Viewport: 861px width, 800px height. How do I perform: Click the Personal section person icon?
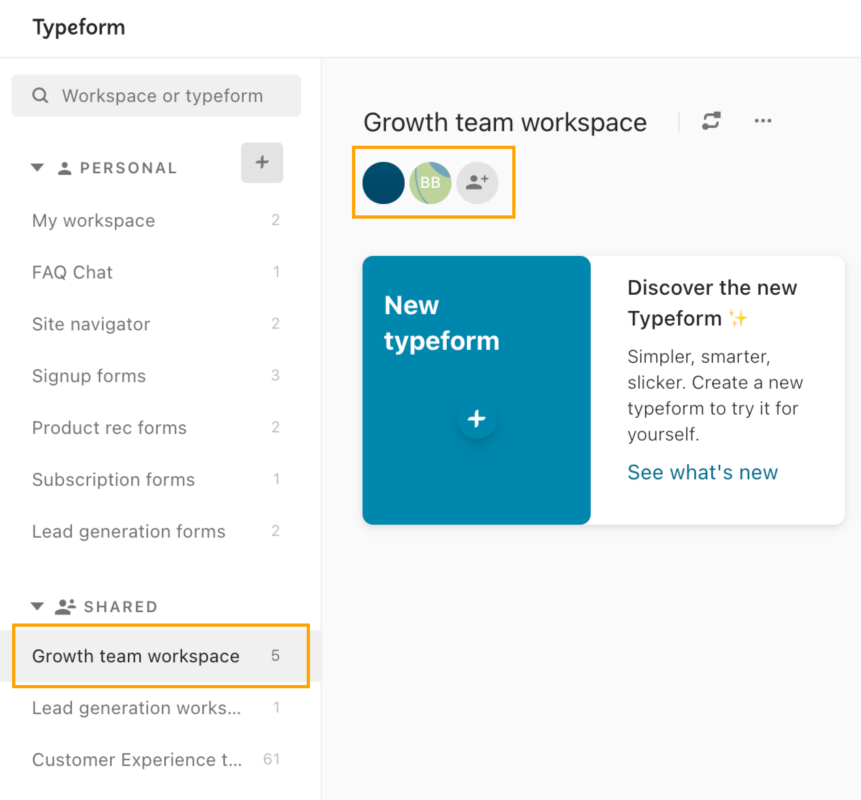click(x=64, y=168)
